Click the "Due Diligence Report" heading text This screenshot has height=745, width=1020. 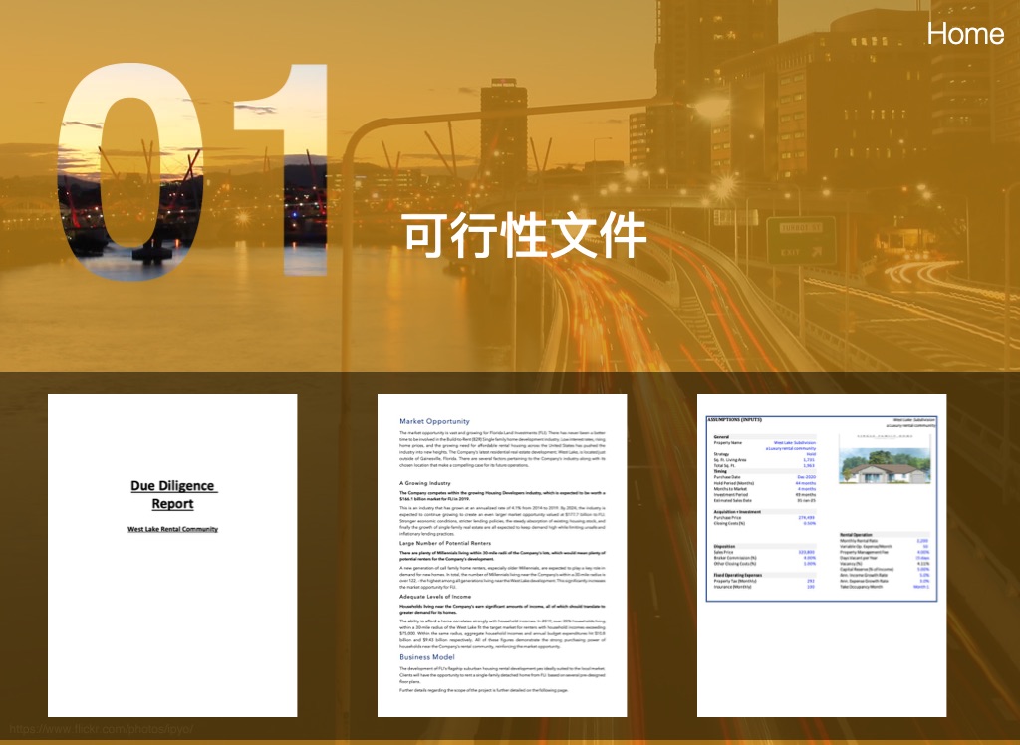click(x=173, y=494)
